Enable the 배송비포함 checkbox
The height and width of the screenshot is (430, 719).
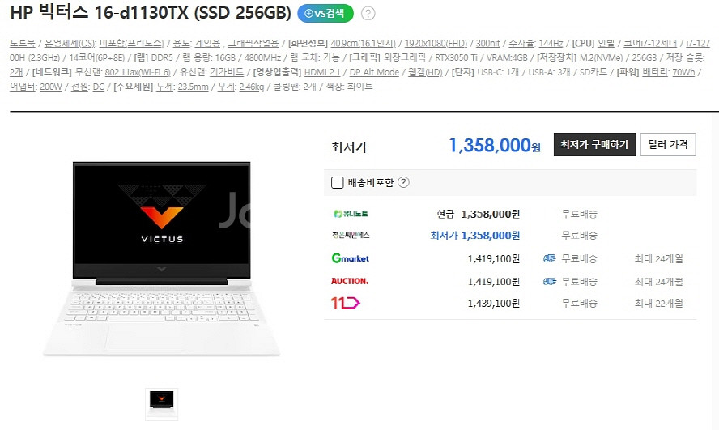[337, 182]
